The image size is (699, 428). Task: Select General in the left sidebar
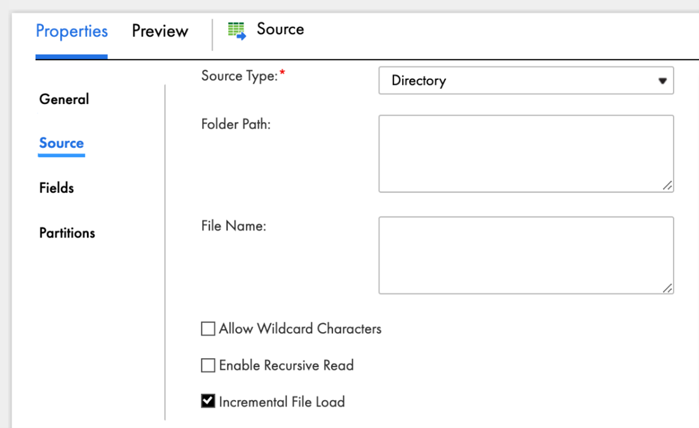[x=64, y=99]
